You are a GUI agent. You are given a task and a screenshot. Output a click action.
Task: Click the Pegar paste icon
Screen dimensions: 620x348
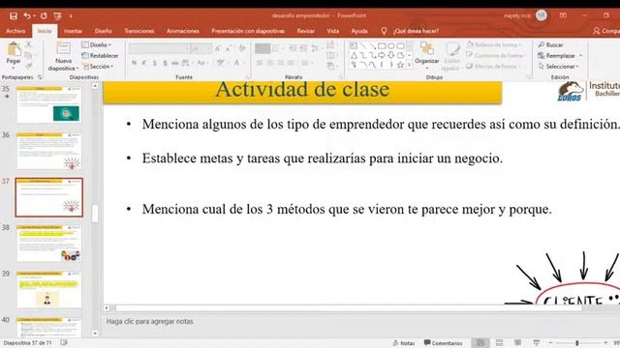[x=14, y=49]
